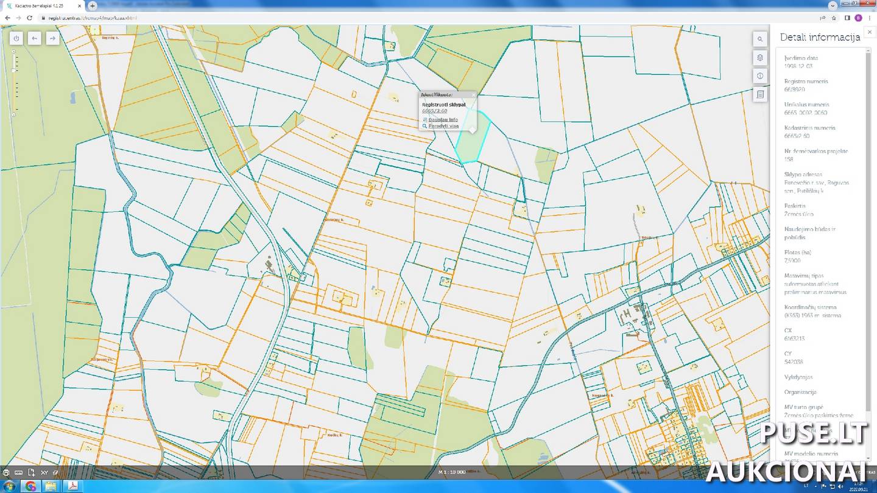
Task: Go to the next map extent
Action: pyautogui.click(x=53, y=38)
